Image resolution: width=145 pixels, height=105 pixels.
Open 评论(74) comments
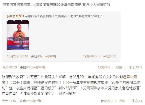point(137,101)
